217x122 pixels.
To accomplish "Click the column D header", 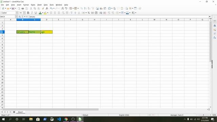I will tap(46, 20).
